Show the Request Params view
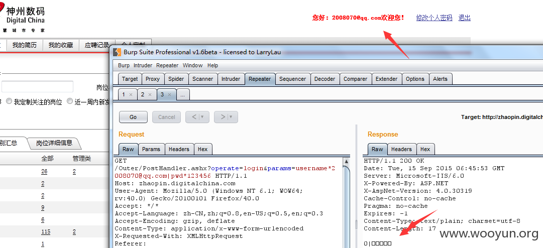Viewport: 543px width, 248px height. (x=151, y=149)
